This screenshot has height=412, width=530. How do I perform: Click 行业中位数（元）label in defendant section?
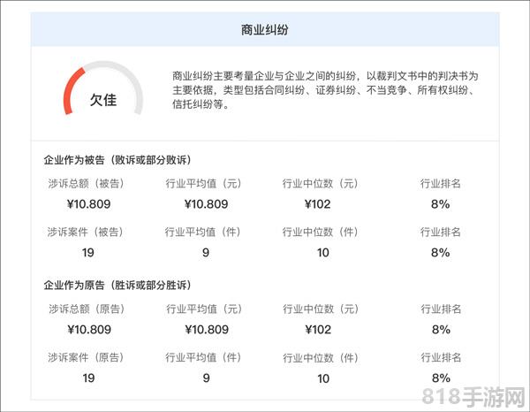[320, 183]
